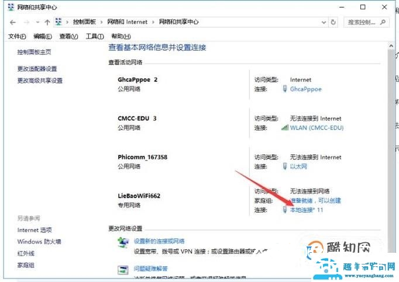Open the 以太网 connection link
This screenshot has width=399, height=282.
pos(298,166)
